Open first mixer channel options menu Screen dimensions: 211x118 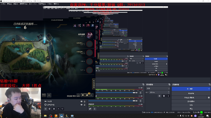pyautogui.click(x=141, y=93)
